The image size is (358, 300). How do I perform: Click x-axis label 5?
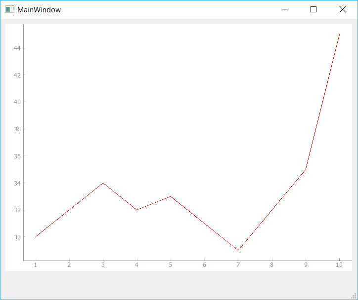coord(170,265)
